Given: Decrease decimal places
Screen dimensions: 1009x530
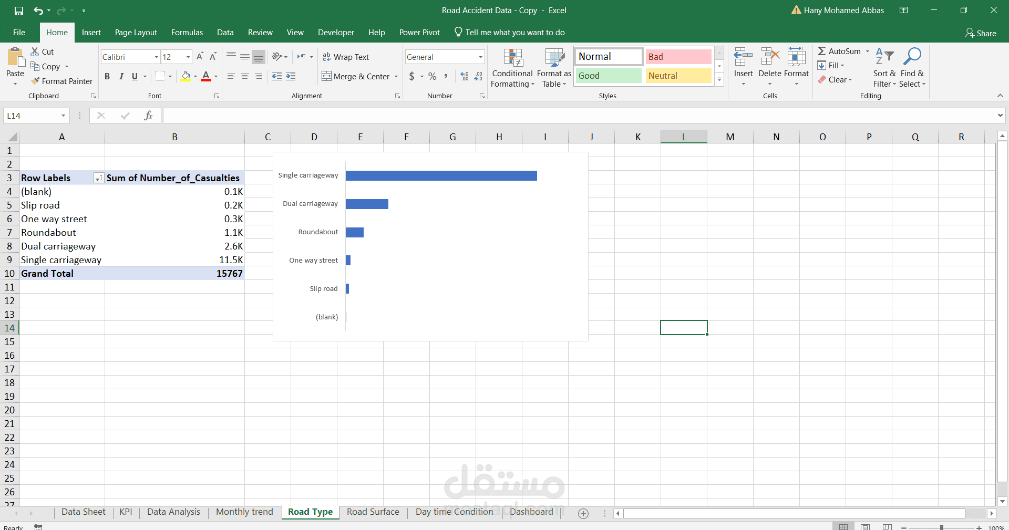Looking at the screenshot, I should point(478,76).
